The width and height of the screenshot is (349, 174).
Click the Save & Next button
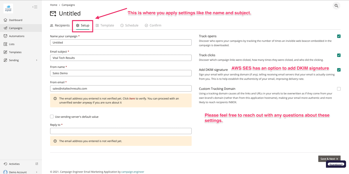point(329,159)
